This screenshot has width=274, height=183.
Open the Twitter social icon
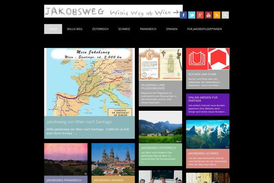pos(192,15)
